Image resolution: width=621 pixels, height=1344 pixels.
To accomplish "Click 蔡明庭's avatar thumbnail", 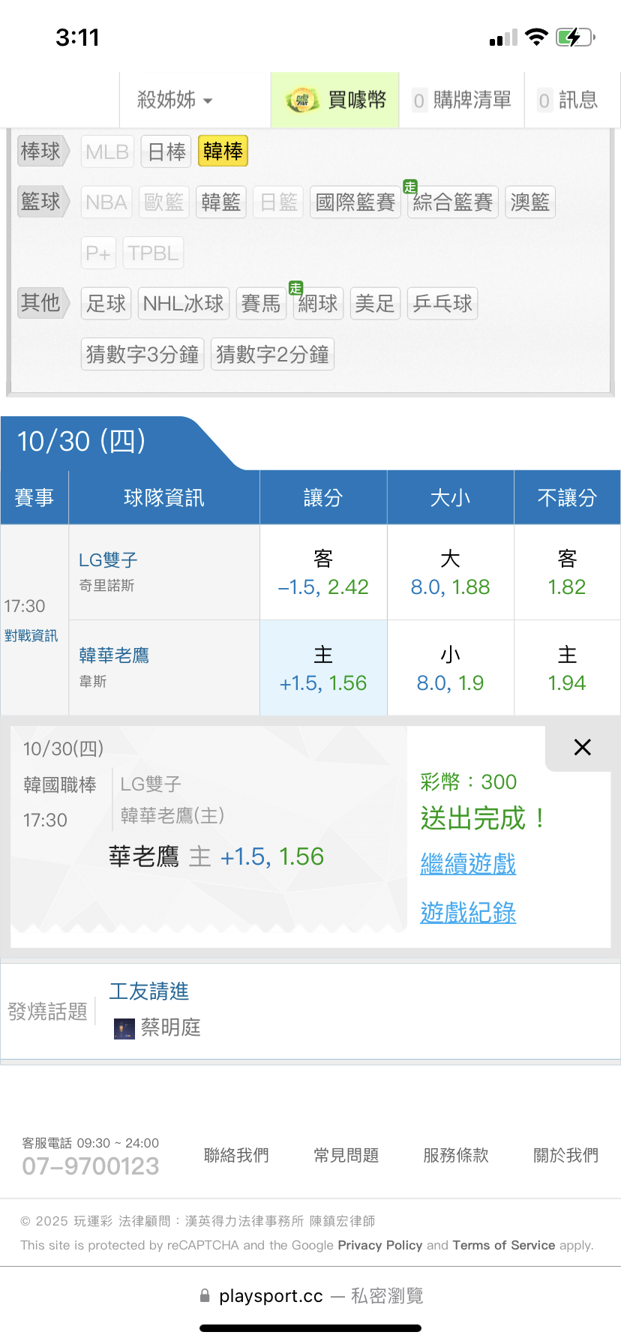I will pos(124,1028).
